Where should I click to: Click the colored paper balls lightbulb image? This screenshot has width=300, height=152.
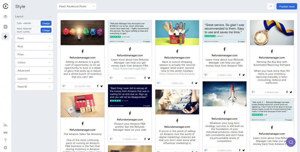[83, 33]
